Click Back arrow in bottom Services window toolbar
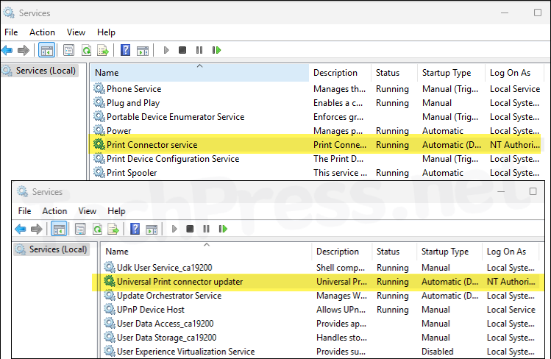This screenshot has width=551, height=359. [x=21, y=229]
